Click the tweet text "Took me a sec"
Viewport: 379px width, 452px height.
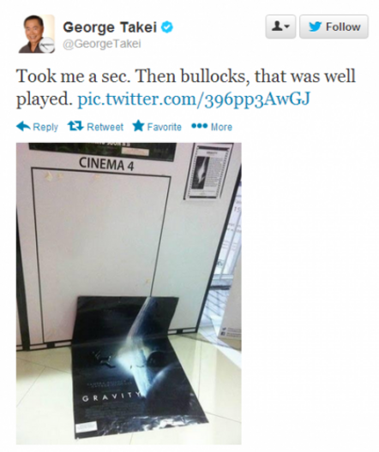[73, 76]
